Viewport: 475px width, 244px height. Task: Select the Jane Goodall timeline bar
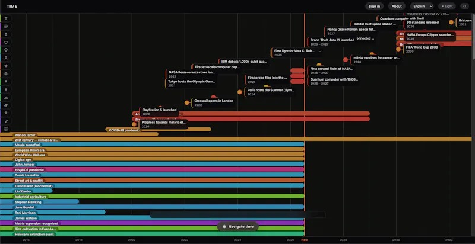(x=152, y=207)
